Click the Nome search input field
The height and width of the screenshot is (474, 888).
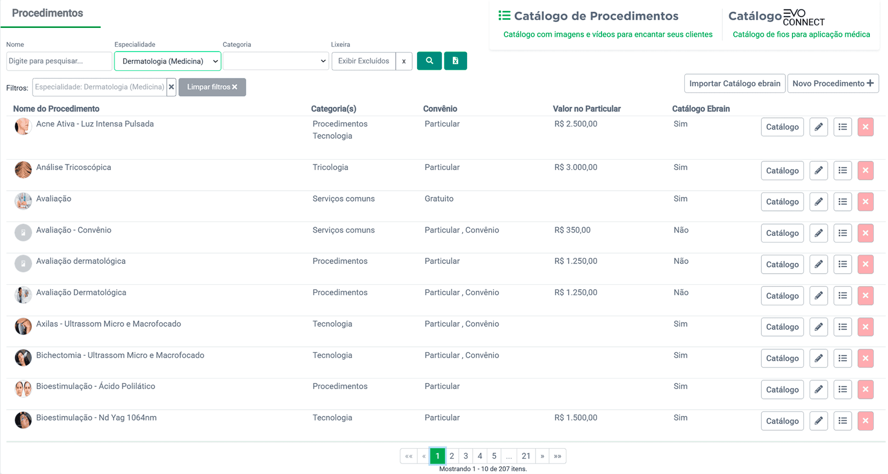[x=59, y=61]
